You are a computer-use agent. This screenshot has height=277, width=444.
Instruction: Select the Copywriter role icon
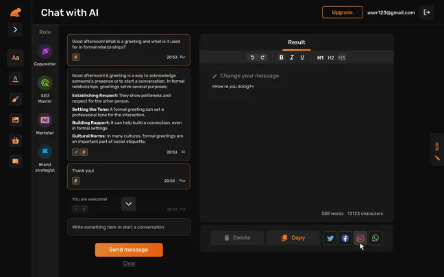coord(45,52)
